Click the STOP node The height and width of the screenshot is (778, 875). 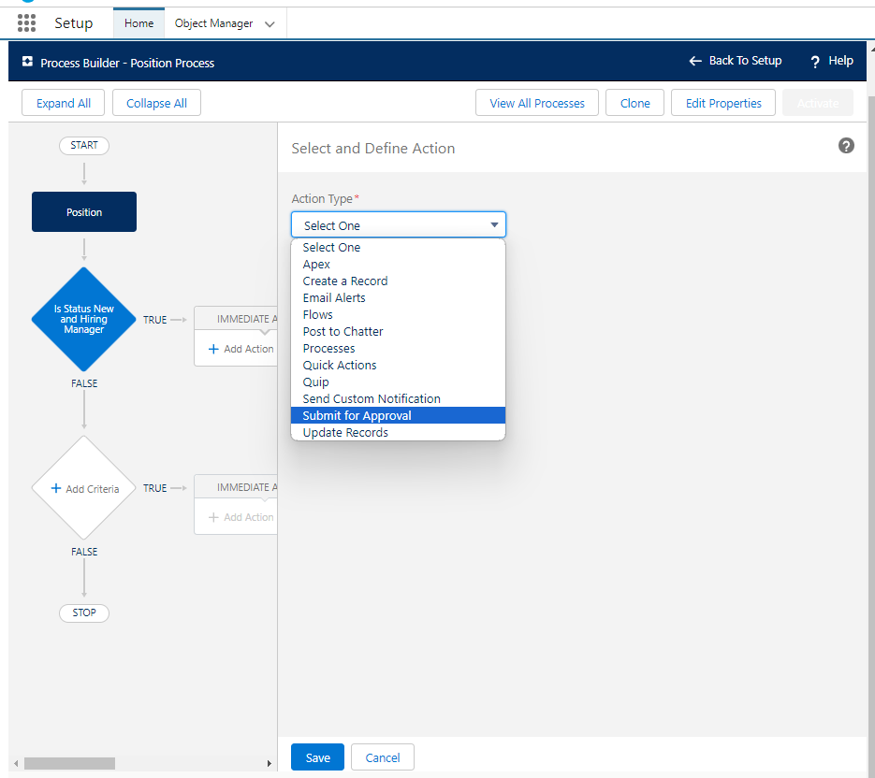click(84, 612)
